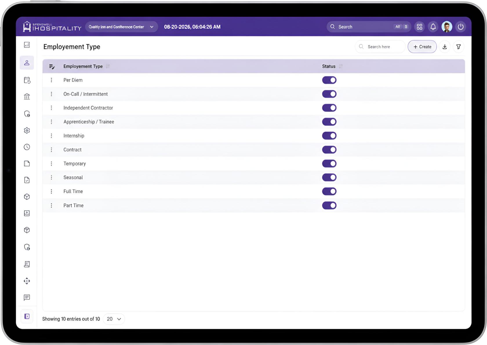Open the receipt icon in sidebar

pyautogui.click(x=27, y=264)
